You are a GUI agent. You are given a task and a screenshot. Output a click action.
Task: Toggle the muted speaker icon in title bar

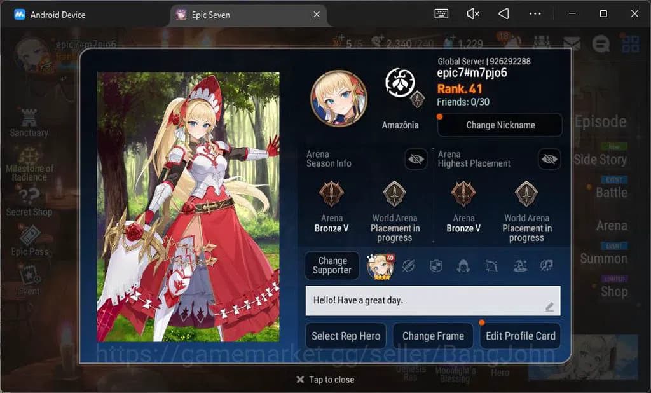(x=472, y=14)
